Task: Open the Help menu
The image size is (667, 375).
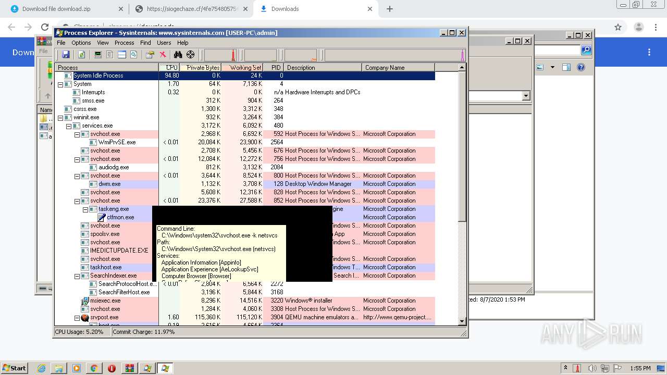Action: point(183,43)
